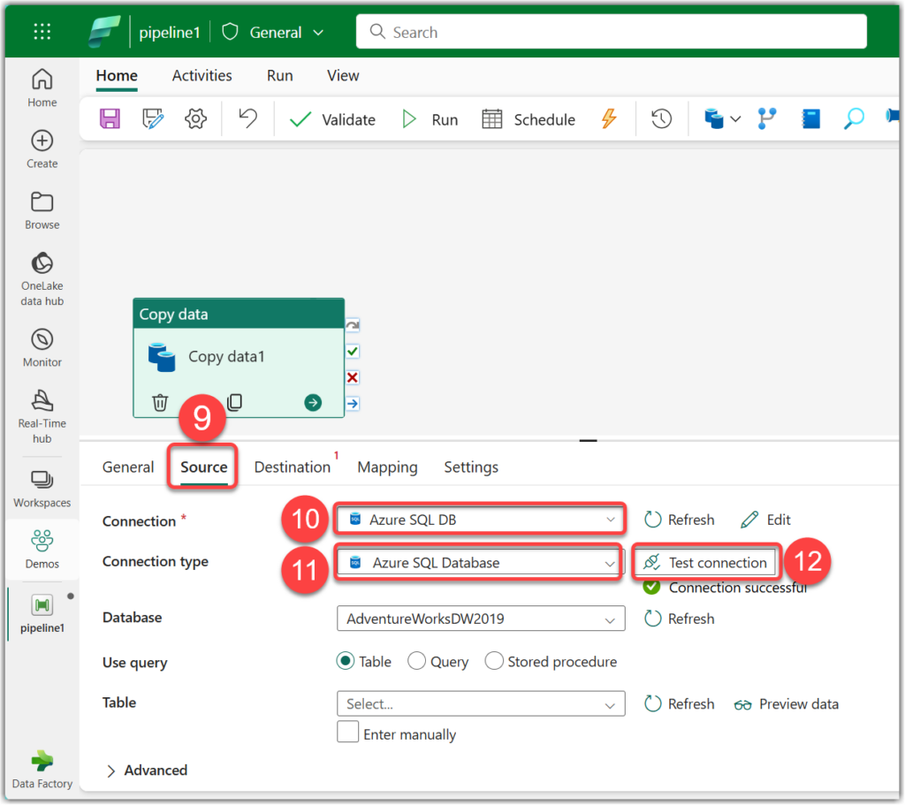Select the Table radio button
Screen dimensions: 905x805
coord(346,661)
